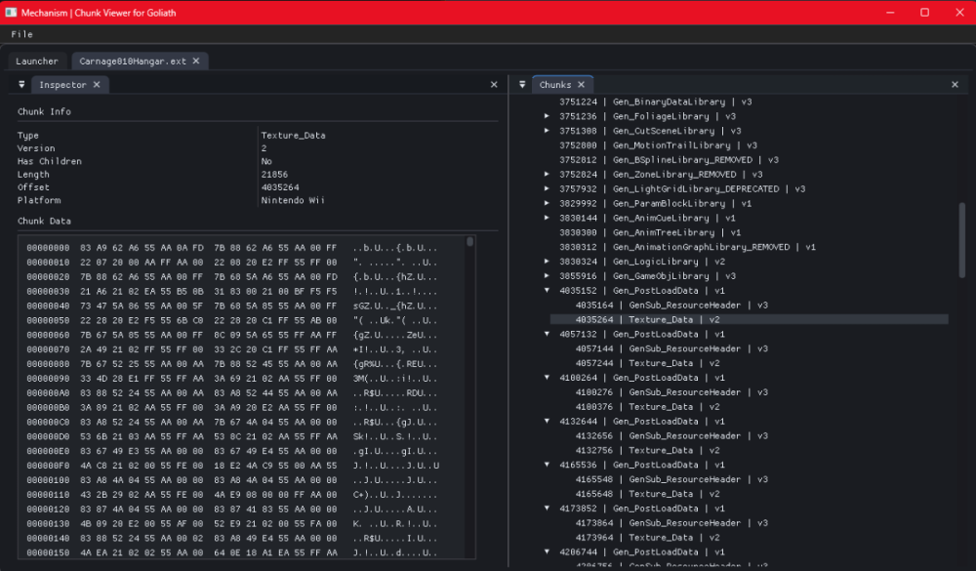Select Texture_Data chunk at 4132756
The image size is (976, 571).
(647, 450)
